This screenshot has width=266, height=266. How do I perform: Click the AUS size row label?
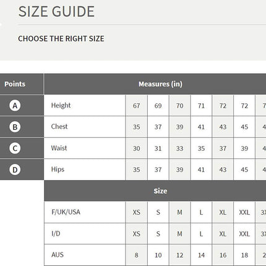click(58, 255)
